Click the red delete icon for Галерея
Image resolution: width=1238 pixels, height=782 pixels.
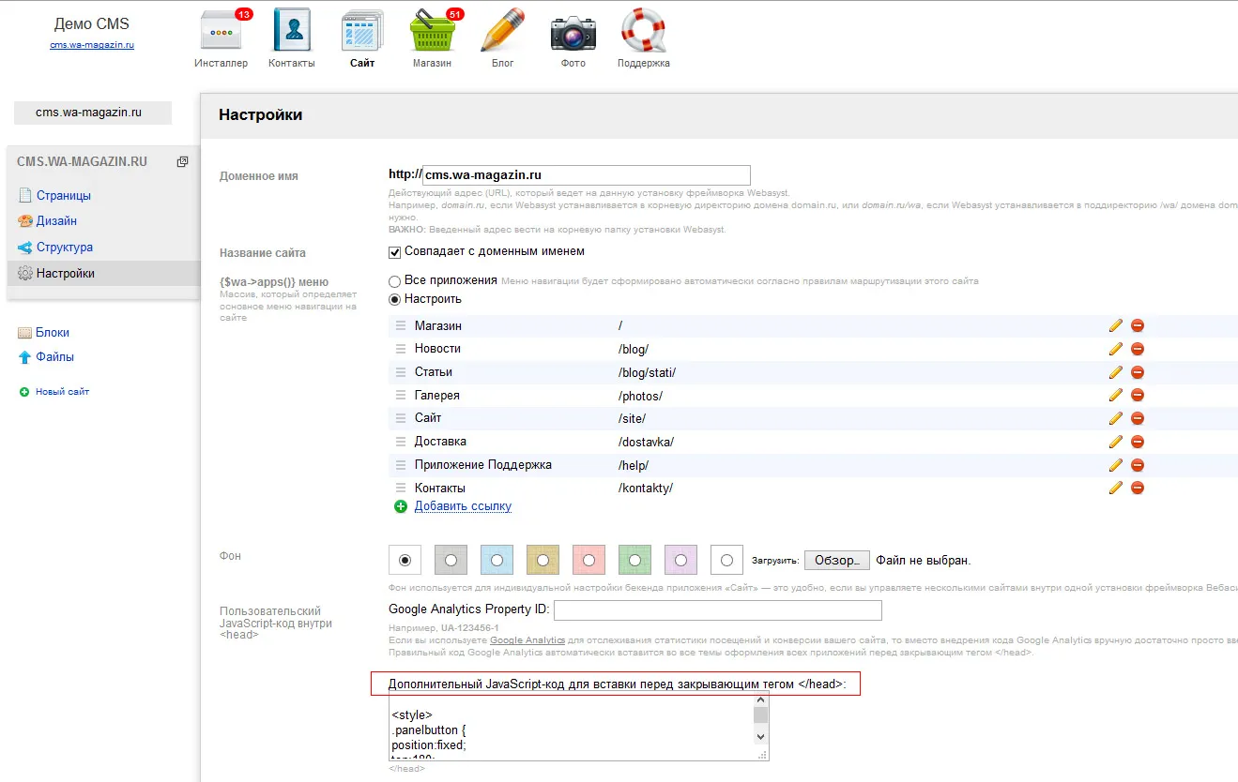[x=1138, y=396]
